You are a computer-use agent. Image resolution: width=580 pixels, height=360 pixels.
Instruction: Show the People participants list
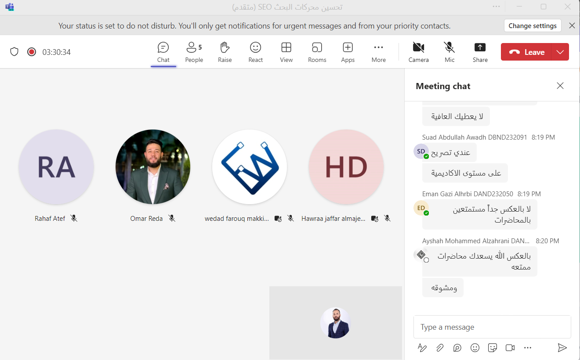pyautogui.click(x=194, y=52)
